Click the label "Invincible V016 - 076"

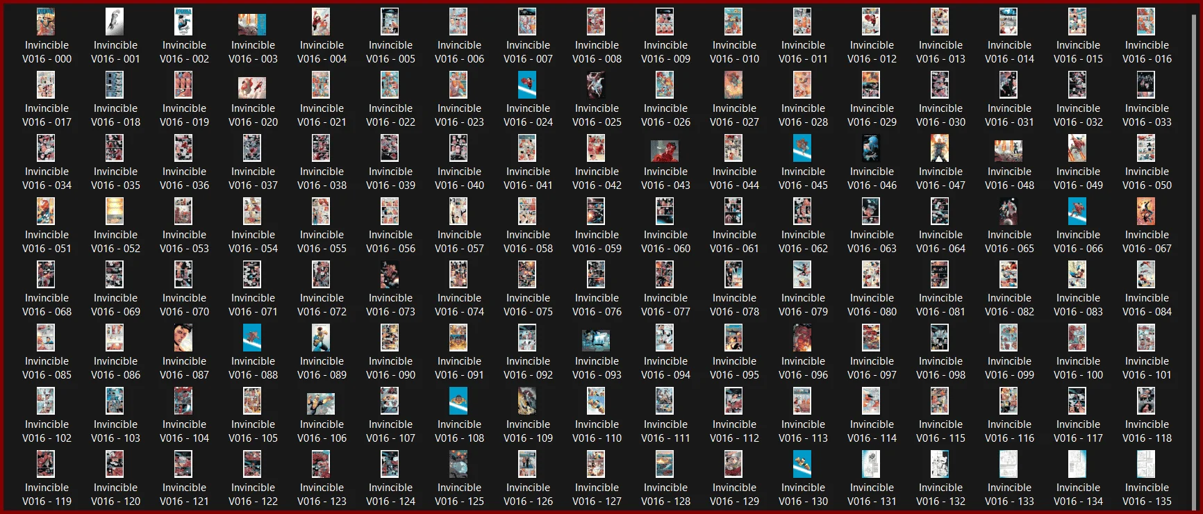coord(597,305)
